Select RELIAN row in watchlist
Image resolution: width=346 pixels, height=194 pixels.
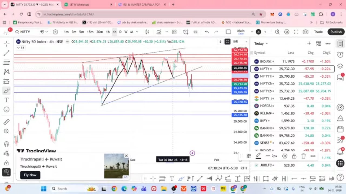(292, 113)
